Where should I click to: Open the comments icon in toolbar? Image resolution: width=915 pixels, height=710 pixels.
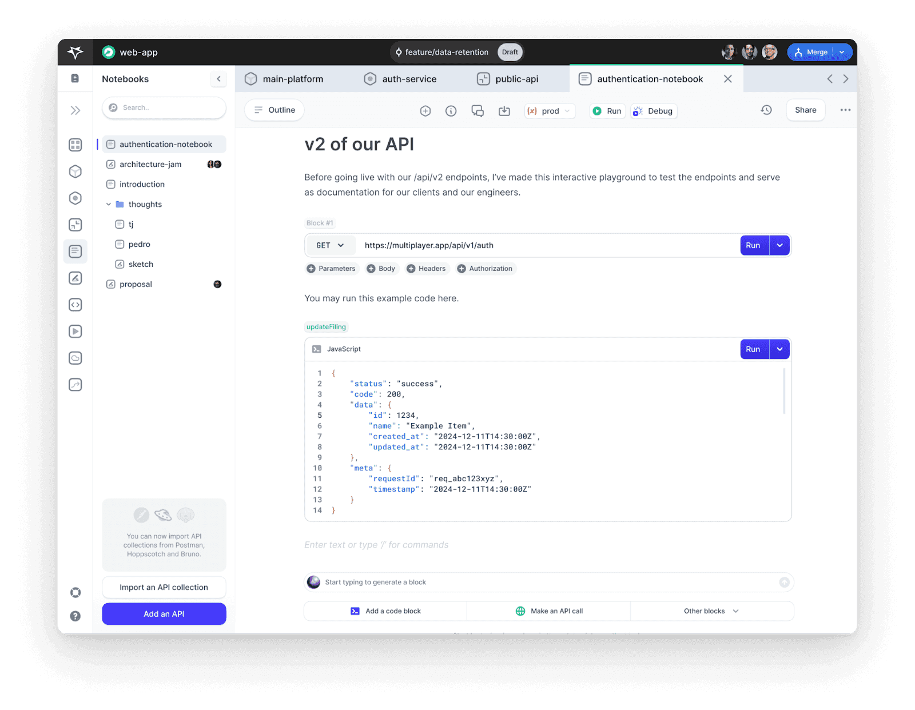[478, 111]
